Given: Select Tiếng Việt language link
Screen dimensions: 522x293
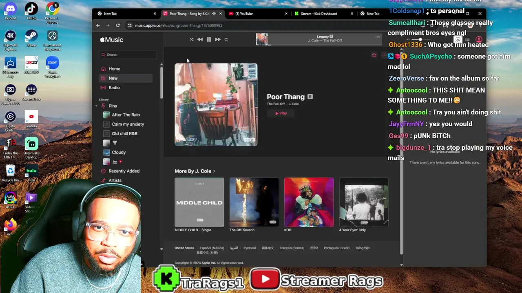Looking at the screenshot, I should 362,248.
